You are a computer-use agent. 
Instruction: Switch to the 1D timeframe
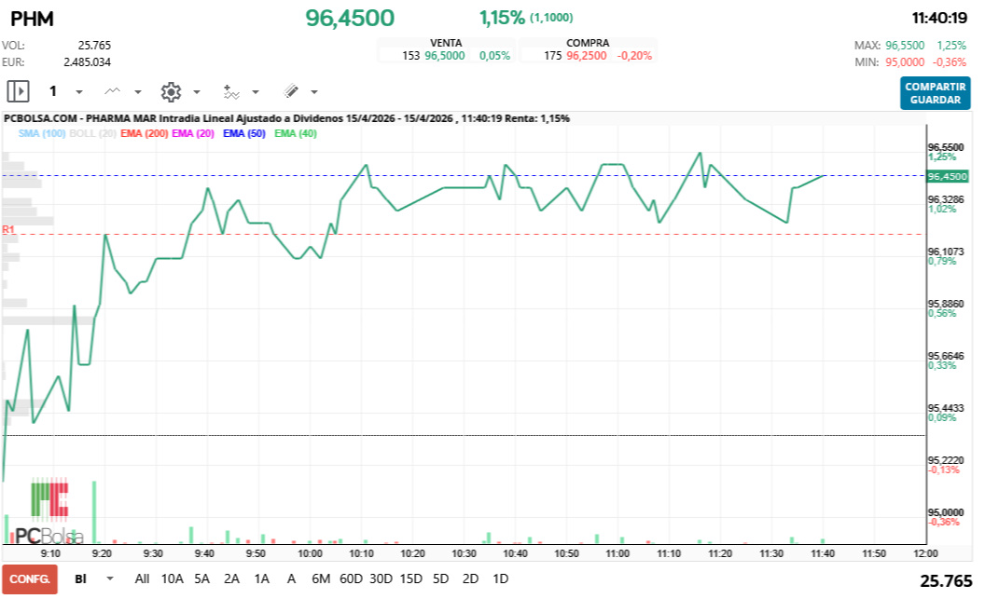(499, 579)
